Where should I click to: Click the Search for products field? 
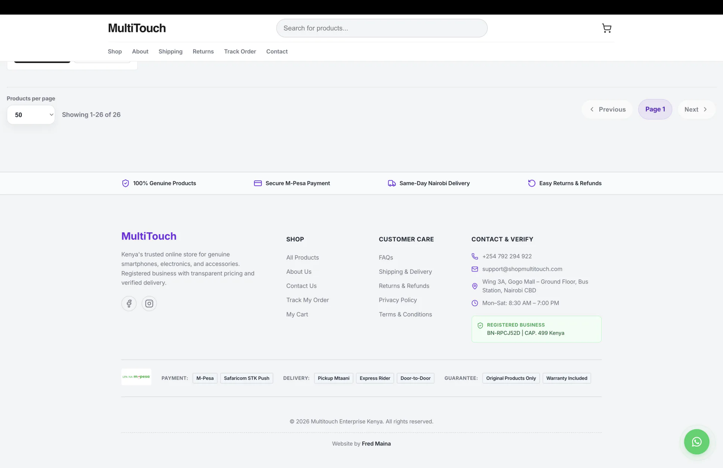tap(382, 28)
